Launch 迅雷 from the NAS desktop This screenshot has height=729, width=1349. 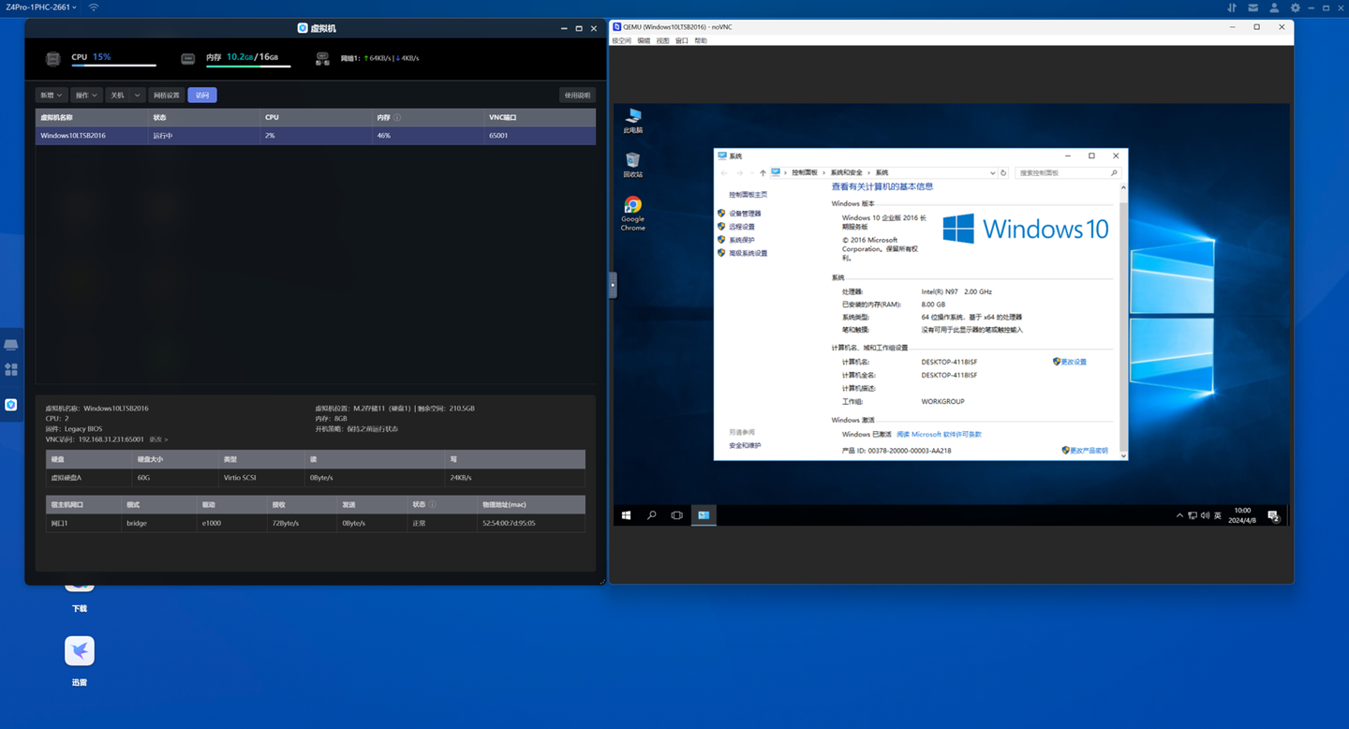pyautogui.click(x=80, y=650)
